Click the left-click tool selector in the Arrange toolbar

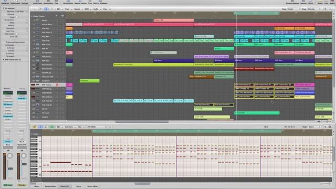326,9
